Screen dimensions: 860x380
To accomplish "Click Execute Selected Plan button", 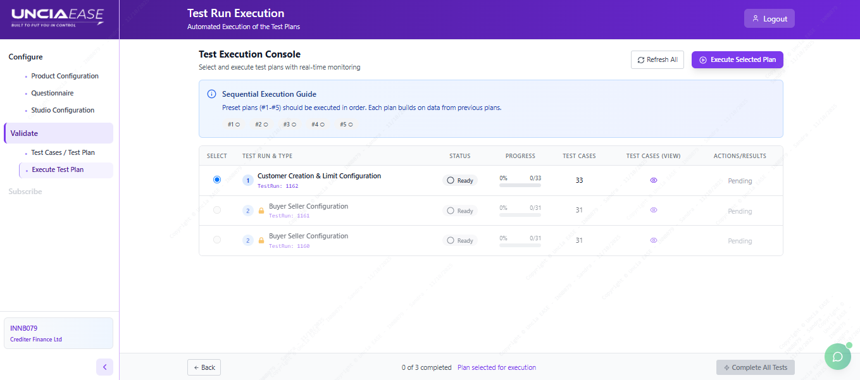I will click(x=737, y=59).
